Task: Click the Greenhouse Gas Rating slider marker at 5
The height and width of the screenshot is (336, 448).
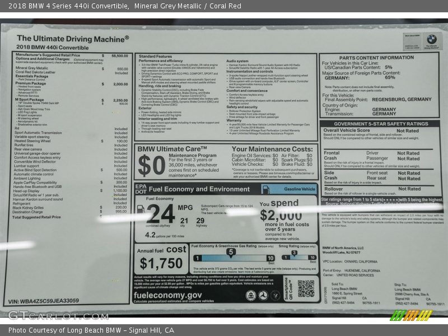Action: [x=230, y=252]
